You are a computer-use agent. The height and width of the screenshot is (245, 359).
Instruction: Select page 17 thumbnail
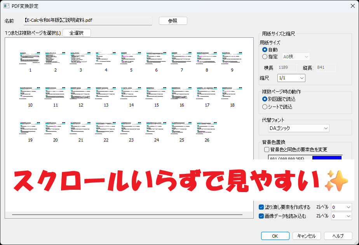pyautogui.click(x=207, y=93)
